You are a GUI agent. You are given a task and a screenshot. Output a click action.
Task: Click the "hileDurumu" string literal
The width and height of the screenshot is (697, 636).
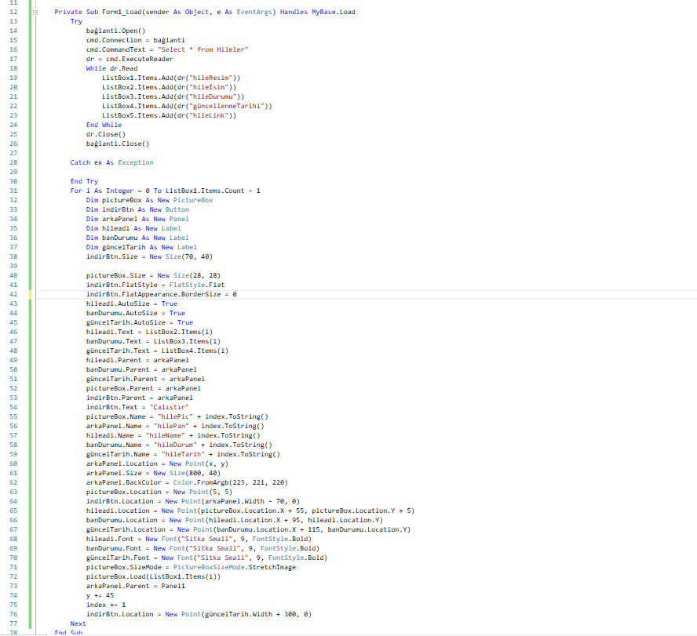[x=213, y=96]
